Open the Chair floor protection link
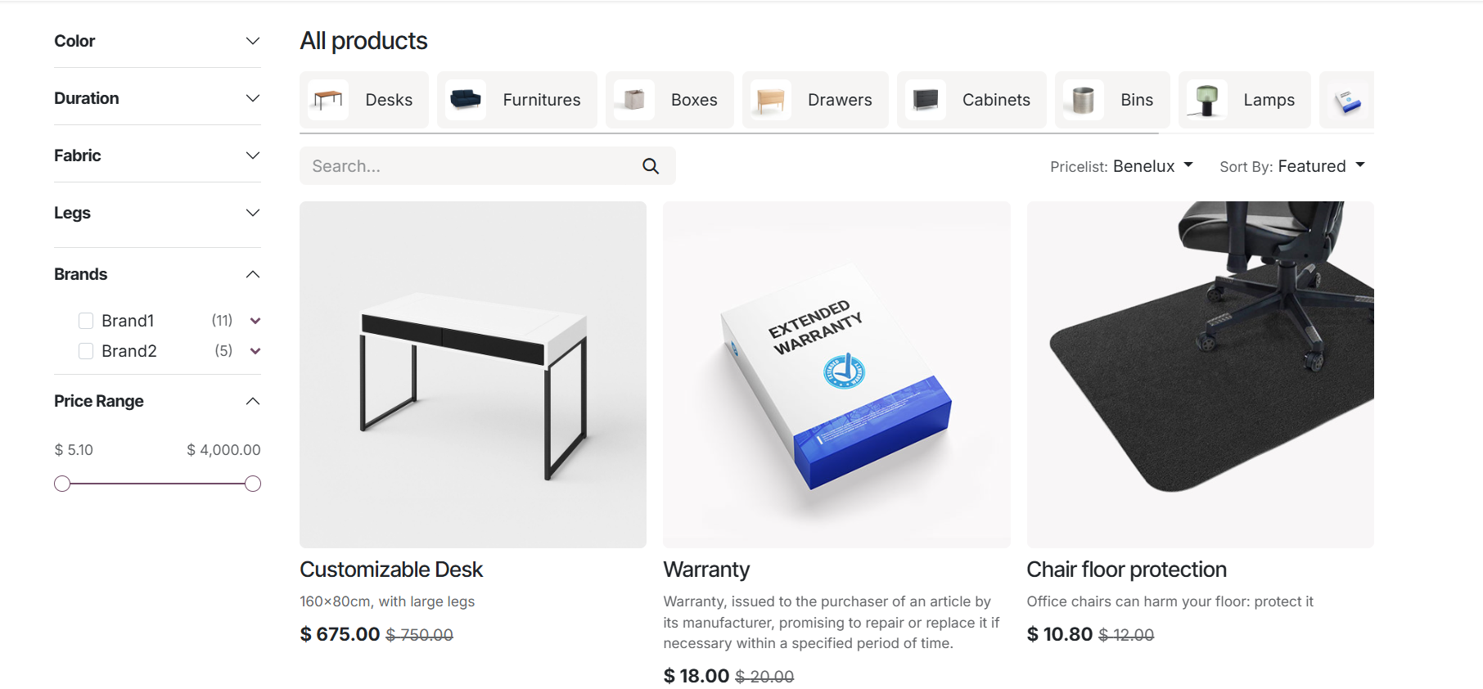The image size is (1483, 689). coord(1126,570)
